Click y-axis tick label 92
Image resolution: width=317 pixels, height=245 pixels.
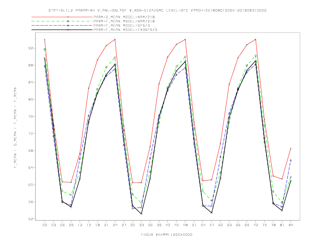coord(31,48)
